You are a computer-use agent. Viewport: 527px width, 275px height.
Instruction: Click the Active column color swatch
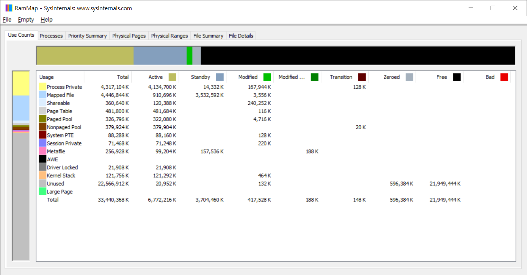click(x=173, y=77)
